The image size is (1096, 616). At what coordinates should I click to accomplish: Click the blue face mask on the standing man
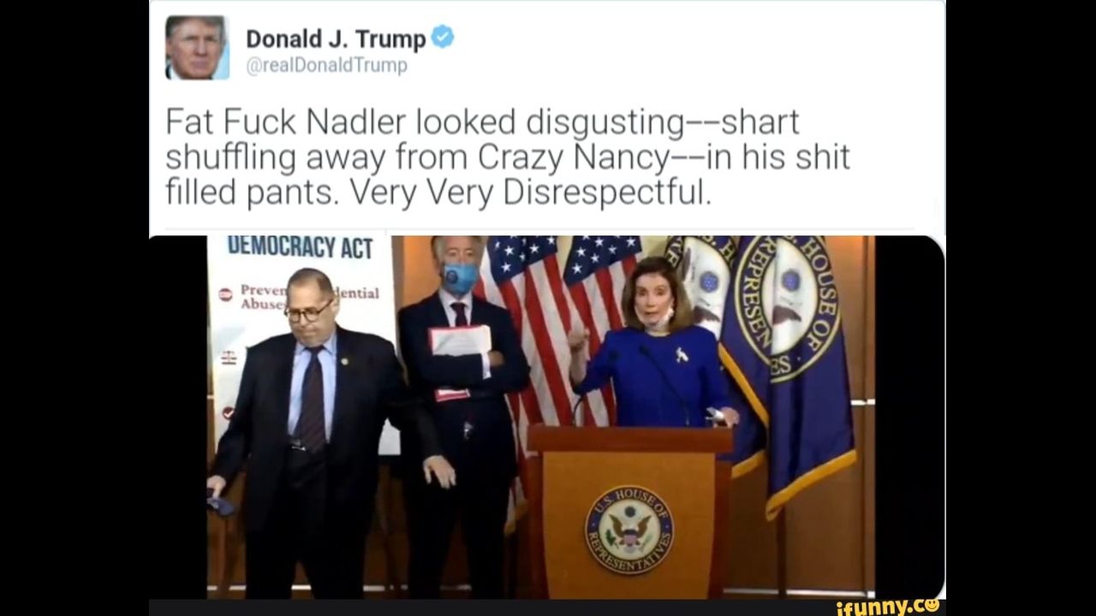click(x=461, y=277)
